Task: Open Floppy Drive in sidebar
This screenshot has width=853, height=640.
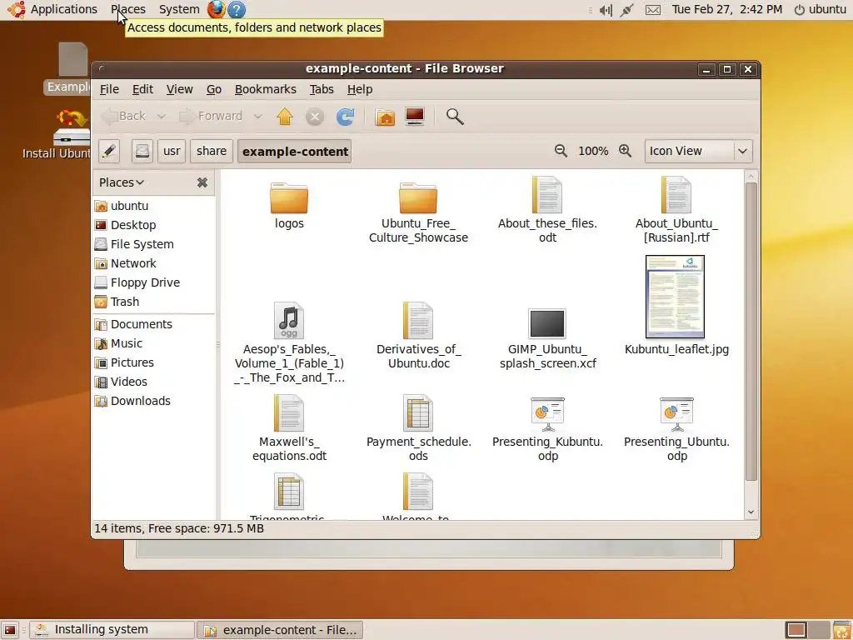Action: 154,282
